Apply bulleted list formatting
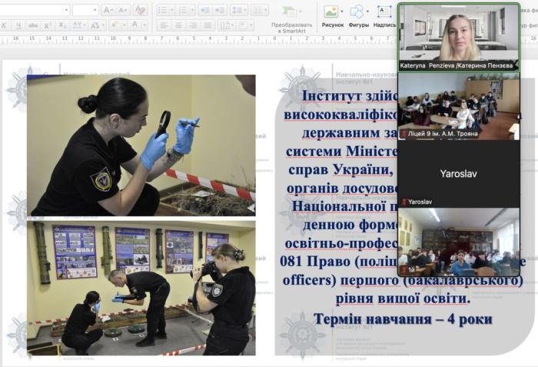Screen dimensions: 538x367 coord(163,10)
